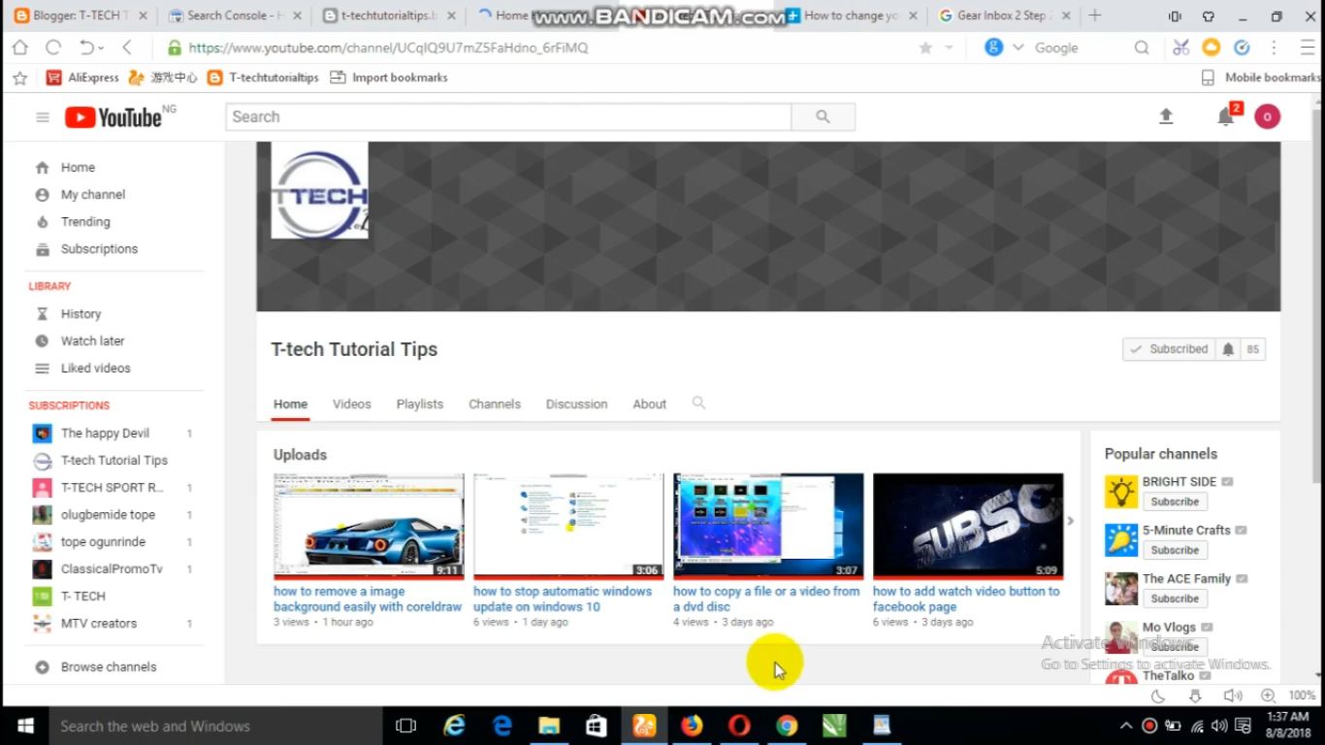Image resolution: width=1325 pixels, height=745 pixels.
Task: Switch to the Search Console browser tab
Action: [236, 16]
